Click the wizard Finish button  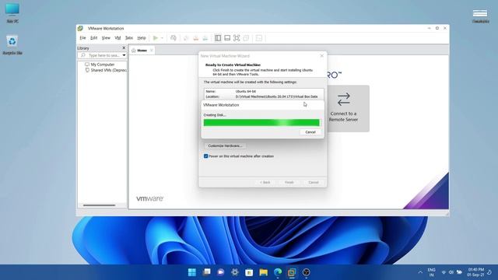tap(289, 183)
